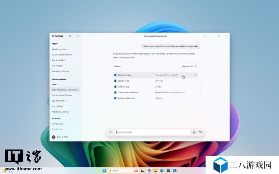
Task: Open the Design retro document
Action: click(123, 81)
